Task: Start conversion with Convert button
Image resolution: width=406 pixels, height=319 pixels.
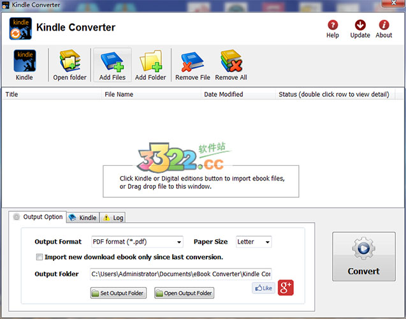Action: tap(364, 256)
